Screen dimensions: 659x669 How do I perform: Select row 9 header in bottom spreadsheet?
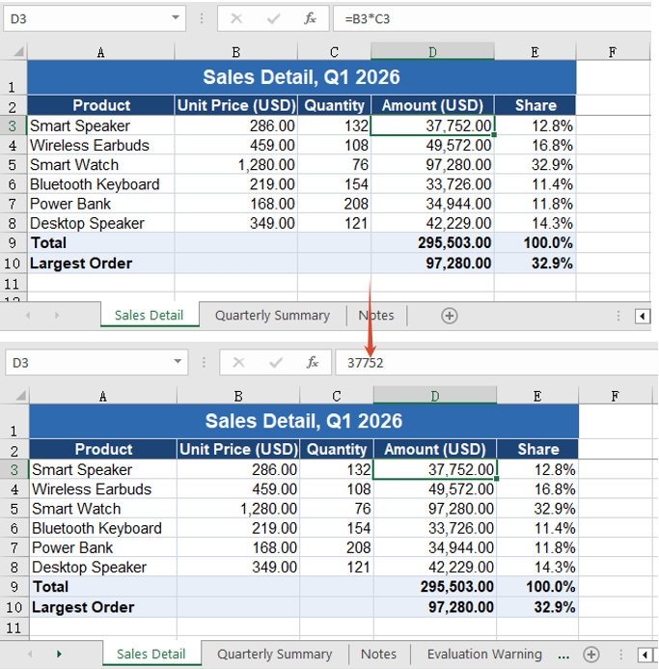(14, 587)
